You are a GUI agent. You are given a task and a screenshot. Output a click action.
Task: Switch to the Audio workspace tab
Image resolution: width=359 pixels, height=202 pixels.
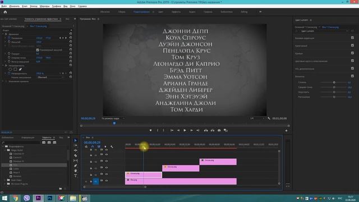[x=192, y=12]
